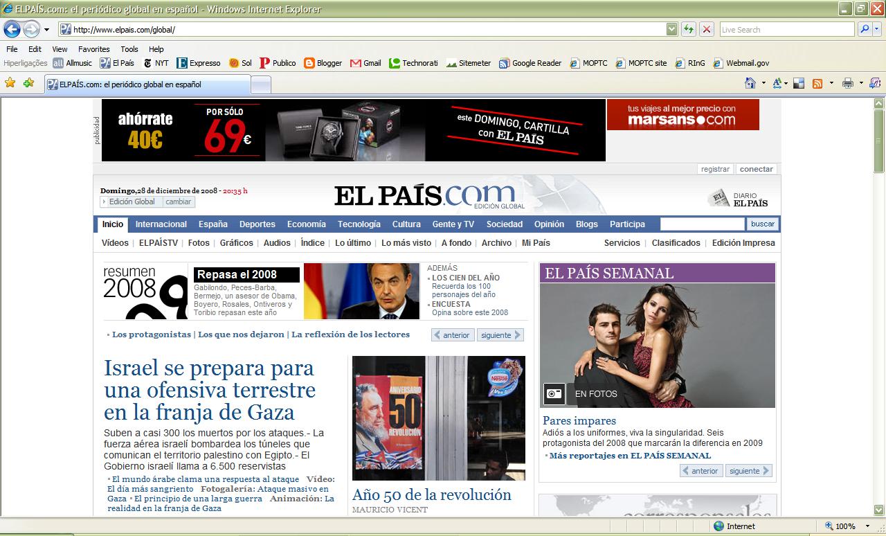Open the Sol bookmark in links bar
The height and width of the screenshot is (536, 886).
click(241, 63)
